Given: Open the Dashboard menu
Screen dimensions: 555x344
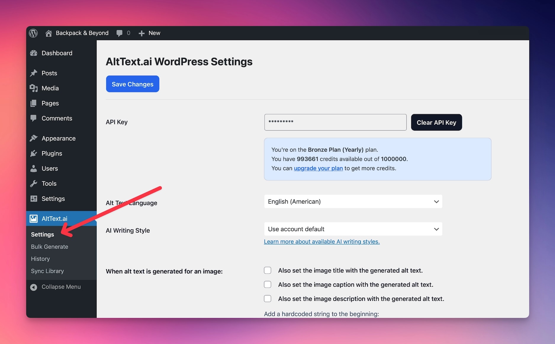Looking at the screenshot, I should point(61,53).
